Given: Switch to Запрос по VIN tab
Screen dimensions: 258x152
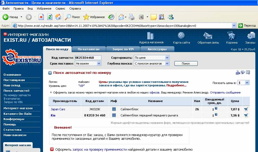Looking at the screenshot, I should click(123, 49).
